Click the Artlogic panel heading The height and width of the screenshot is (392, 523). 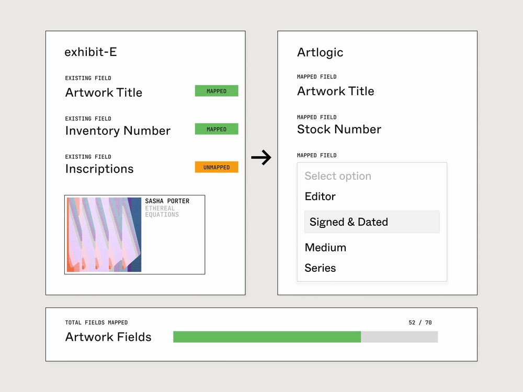(320, 52)
